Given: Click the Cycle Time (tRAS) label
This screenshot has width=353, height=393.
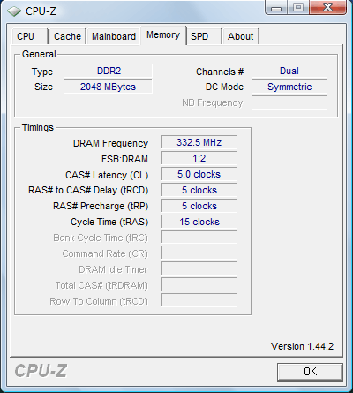Looking at the screenshot, I should 109,222.
